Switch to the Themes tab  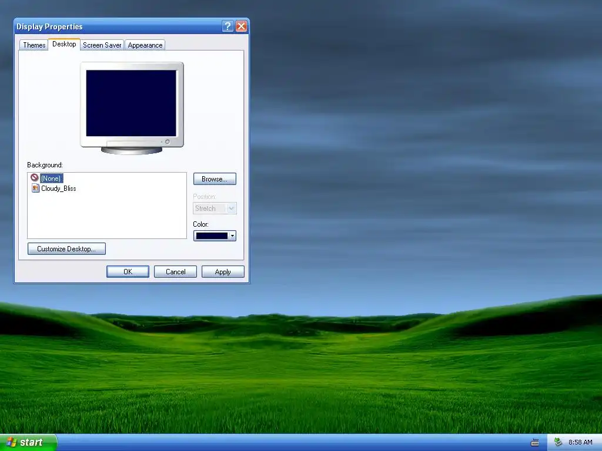coord(34,45)
